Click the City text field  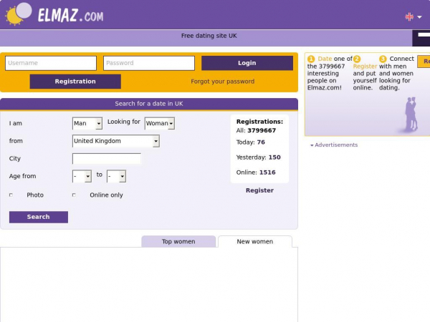coord(107,159)
